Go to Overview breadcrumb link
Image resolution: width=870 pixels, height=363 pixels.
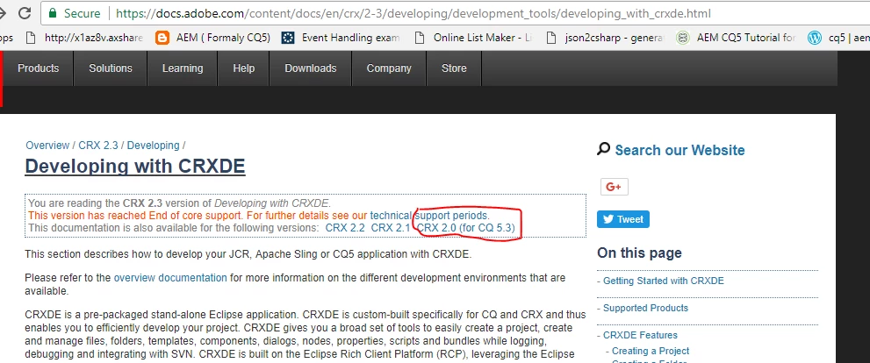tap(47, 146)
